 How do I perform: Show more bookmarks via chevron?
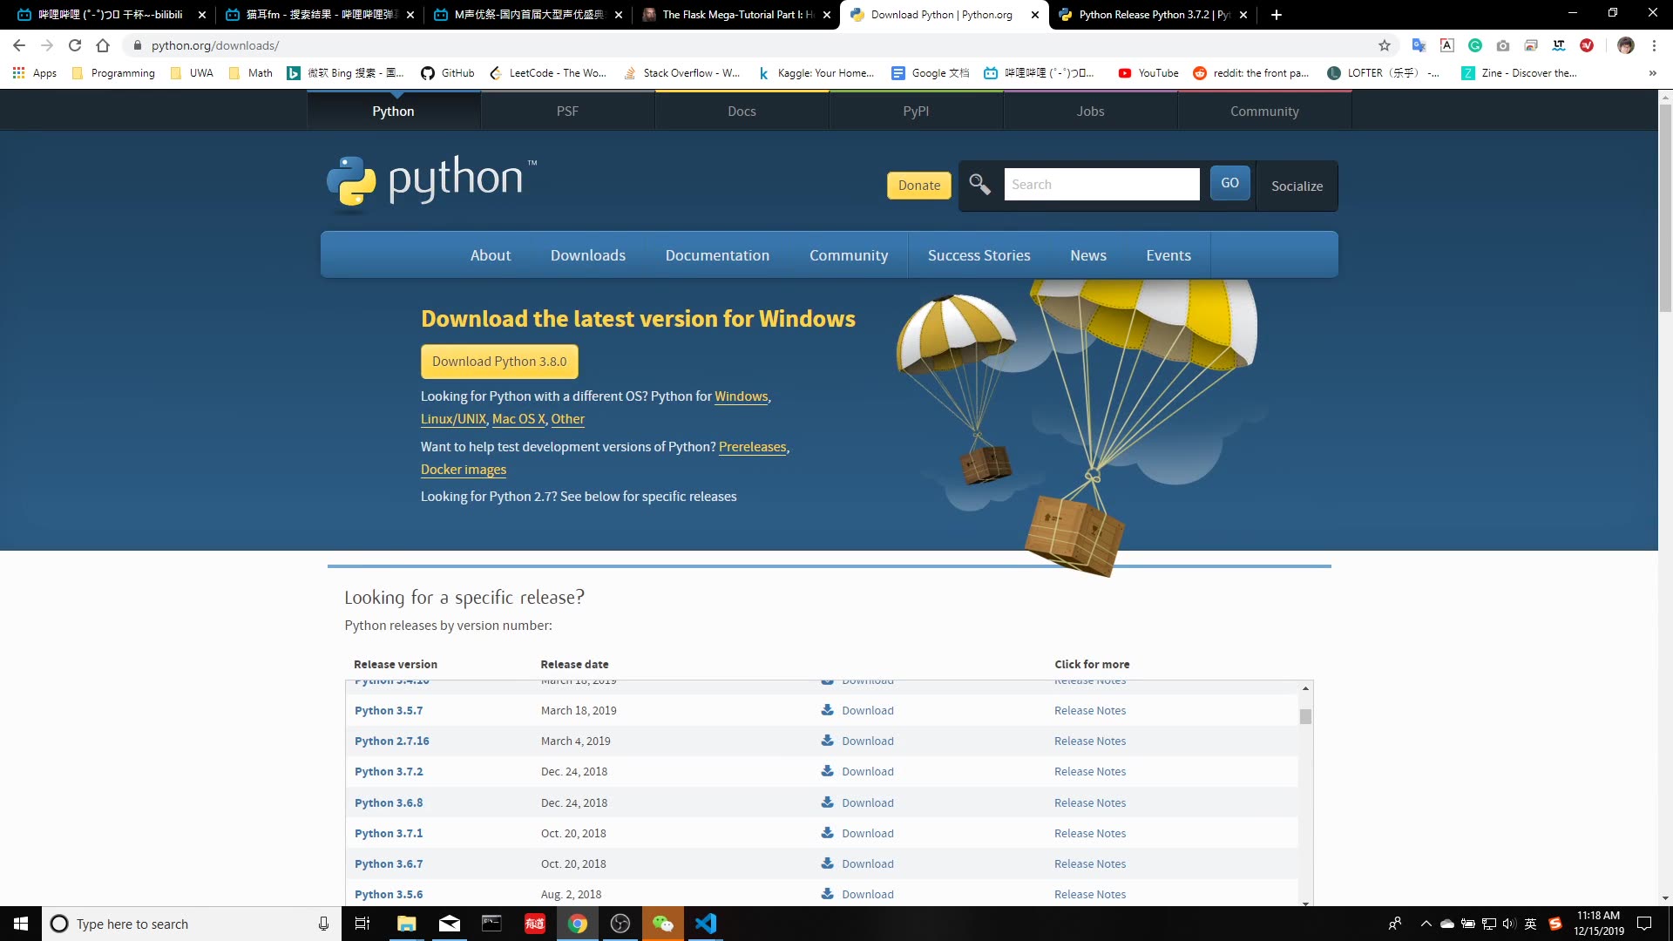pos(1652,73)
